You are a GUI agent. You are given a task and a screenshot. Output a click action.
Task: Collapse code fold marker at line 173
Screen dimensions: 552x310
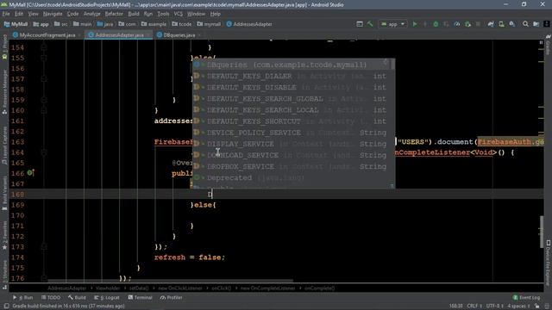click(x=44, y=247)
